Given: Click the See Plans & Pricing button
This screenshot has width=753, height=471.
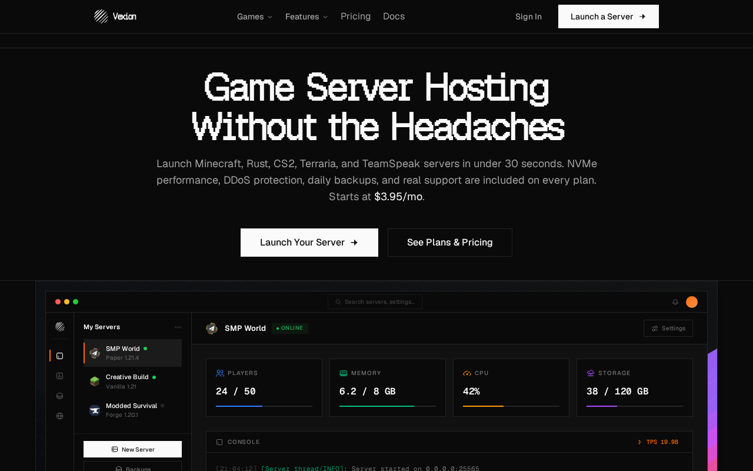Looking at the screenshot, I should coord(450,243).
